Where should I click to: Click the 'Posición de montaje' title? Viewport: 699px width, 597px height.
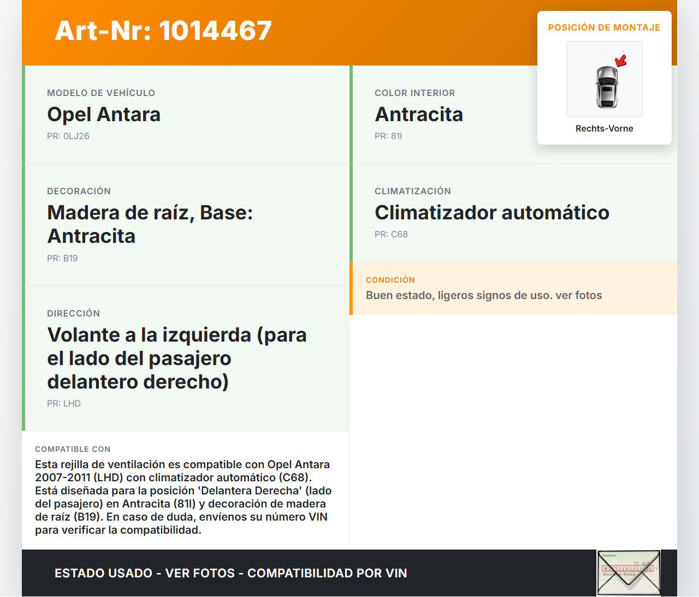point(604,27)
